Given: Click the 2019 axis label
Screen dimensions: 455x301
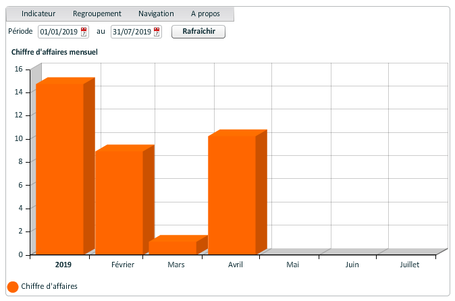Looking at the screenshot, I should (x=63, y=265).
